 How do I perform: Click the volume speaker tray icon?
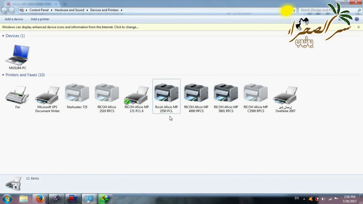(323, 199)
